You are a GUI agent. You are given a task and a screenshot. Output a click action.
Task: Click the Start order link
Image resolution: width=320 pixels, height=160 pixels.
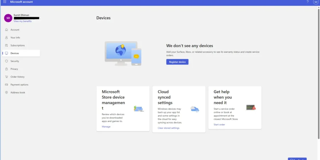coord(219,124)
